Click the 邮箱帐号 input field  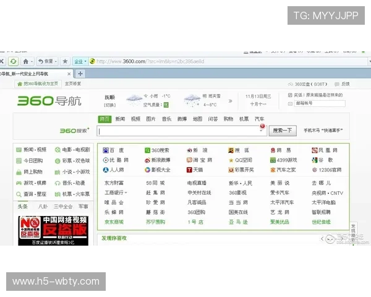[x=320, y=103]
